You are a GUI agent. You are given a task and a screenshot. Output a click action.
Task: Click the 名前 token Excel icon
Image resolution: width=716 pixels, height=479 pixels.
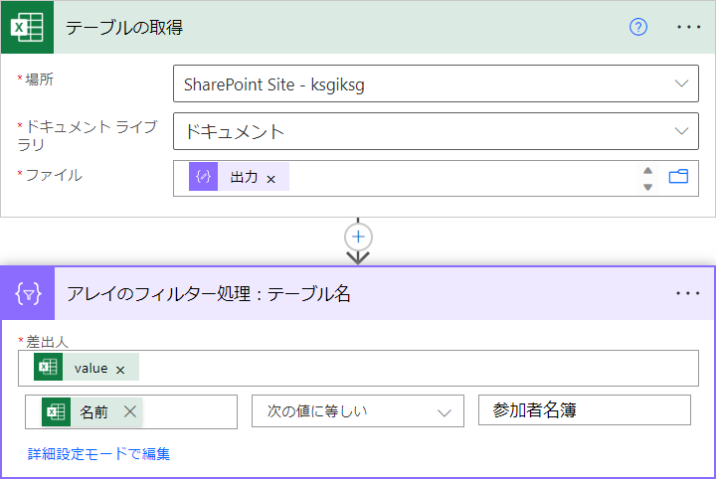[x=56, y=412]
